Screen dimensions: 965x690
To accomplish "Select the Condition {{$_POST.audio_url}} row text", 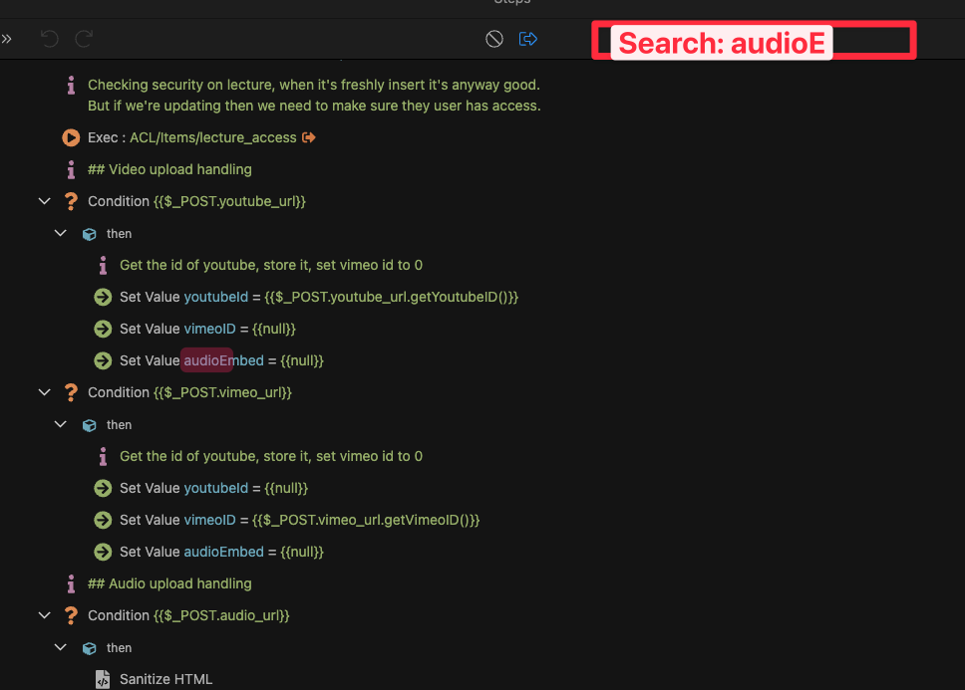I will pyautogui.click(x=188, y=615).
